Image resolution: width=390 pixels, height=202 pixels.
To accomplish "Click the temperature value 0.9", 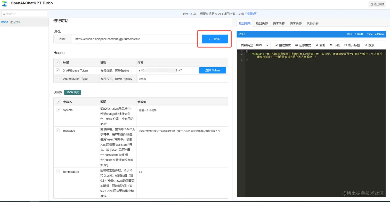I will [141, 172].
